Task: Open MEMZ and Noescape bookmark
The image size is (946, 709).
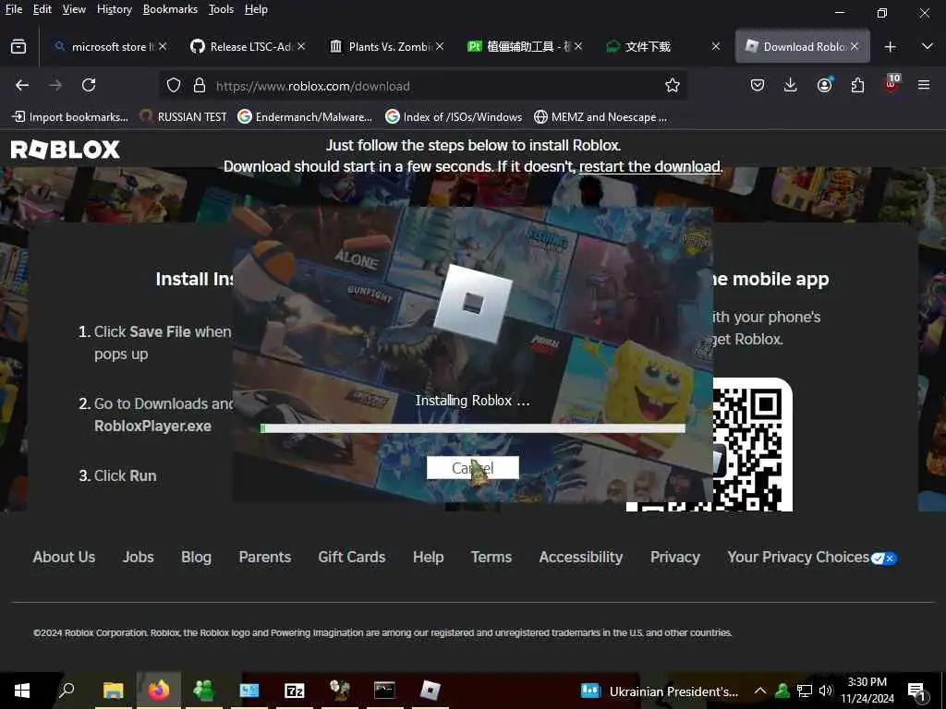Action: point(600,117)
